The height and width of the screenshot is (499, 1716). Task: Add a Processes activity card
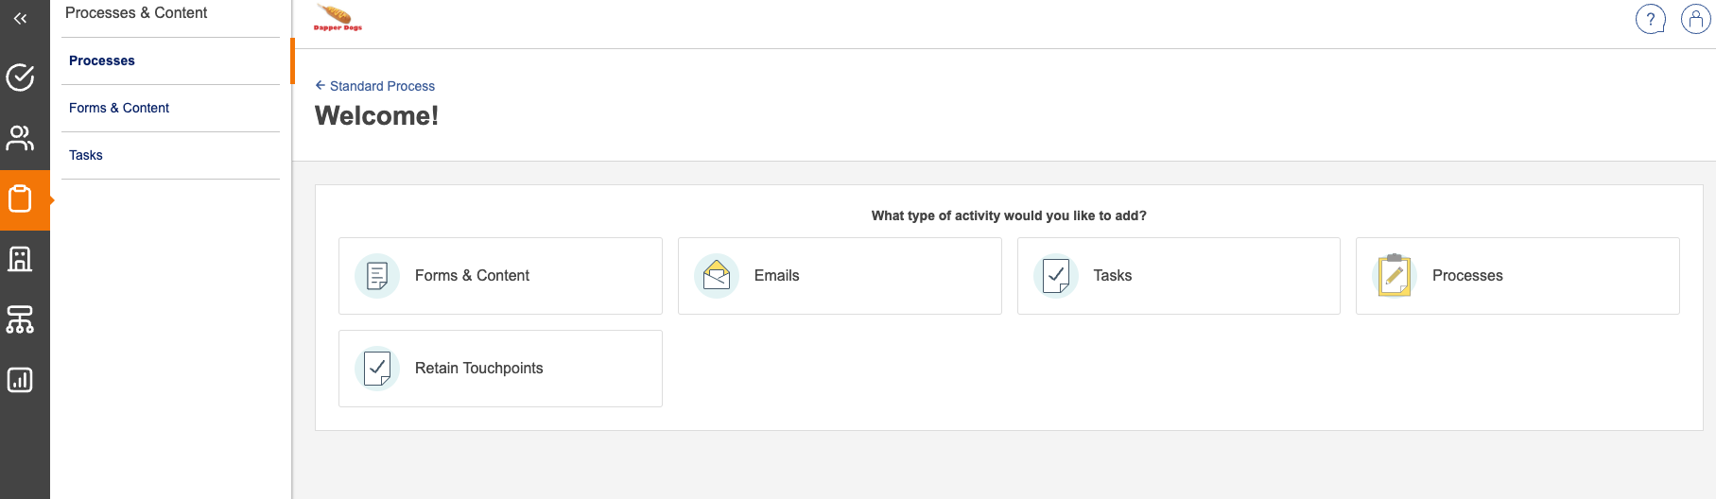1517,276
